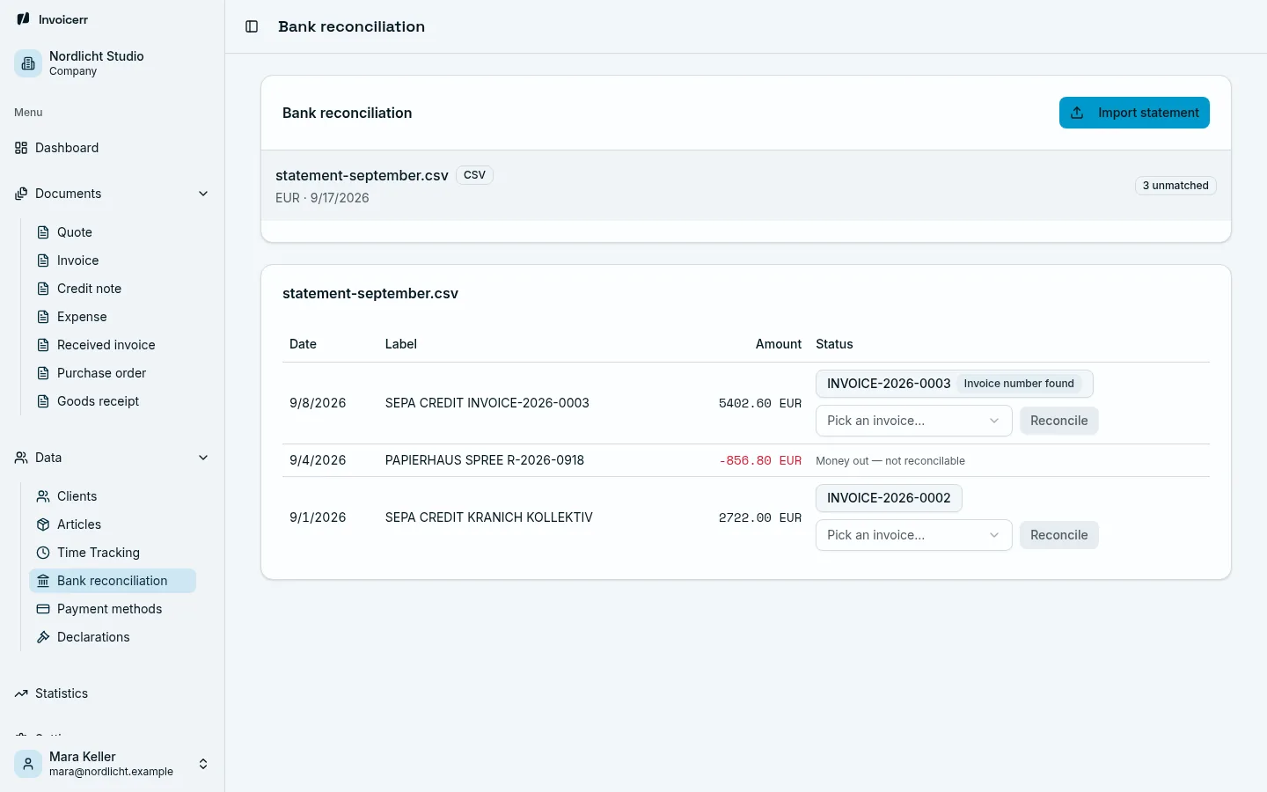Collapse the Data menu section chevron
This screenshot has width=1267, height=792.
pyautogui.click(x=203, y=458)
